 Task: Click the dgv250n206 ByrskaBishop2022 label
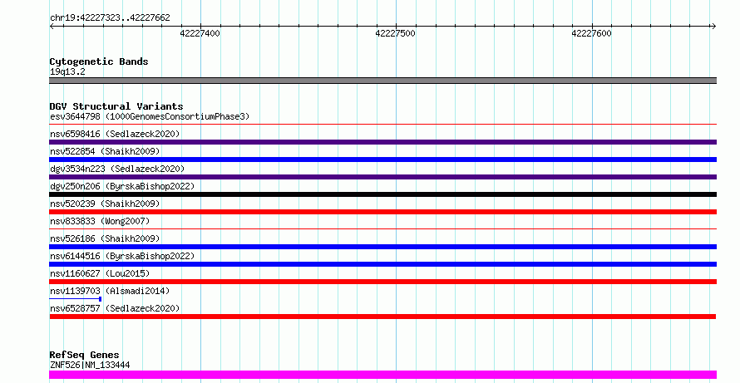click(122, 186)
